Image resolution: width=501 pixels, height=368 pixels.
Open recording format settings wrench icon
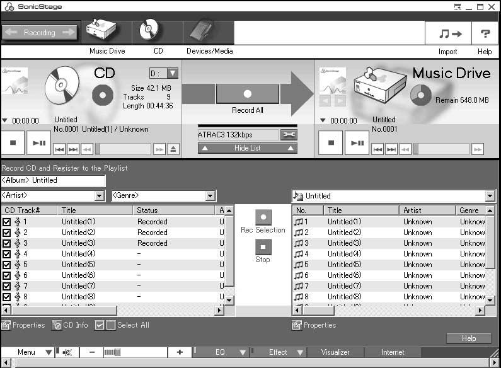(289, 134)
